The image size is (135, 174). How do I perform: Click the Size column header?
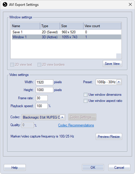pyautogui.click(x=71, y=26)
